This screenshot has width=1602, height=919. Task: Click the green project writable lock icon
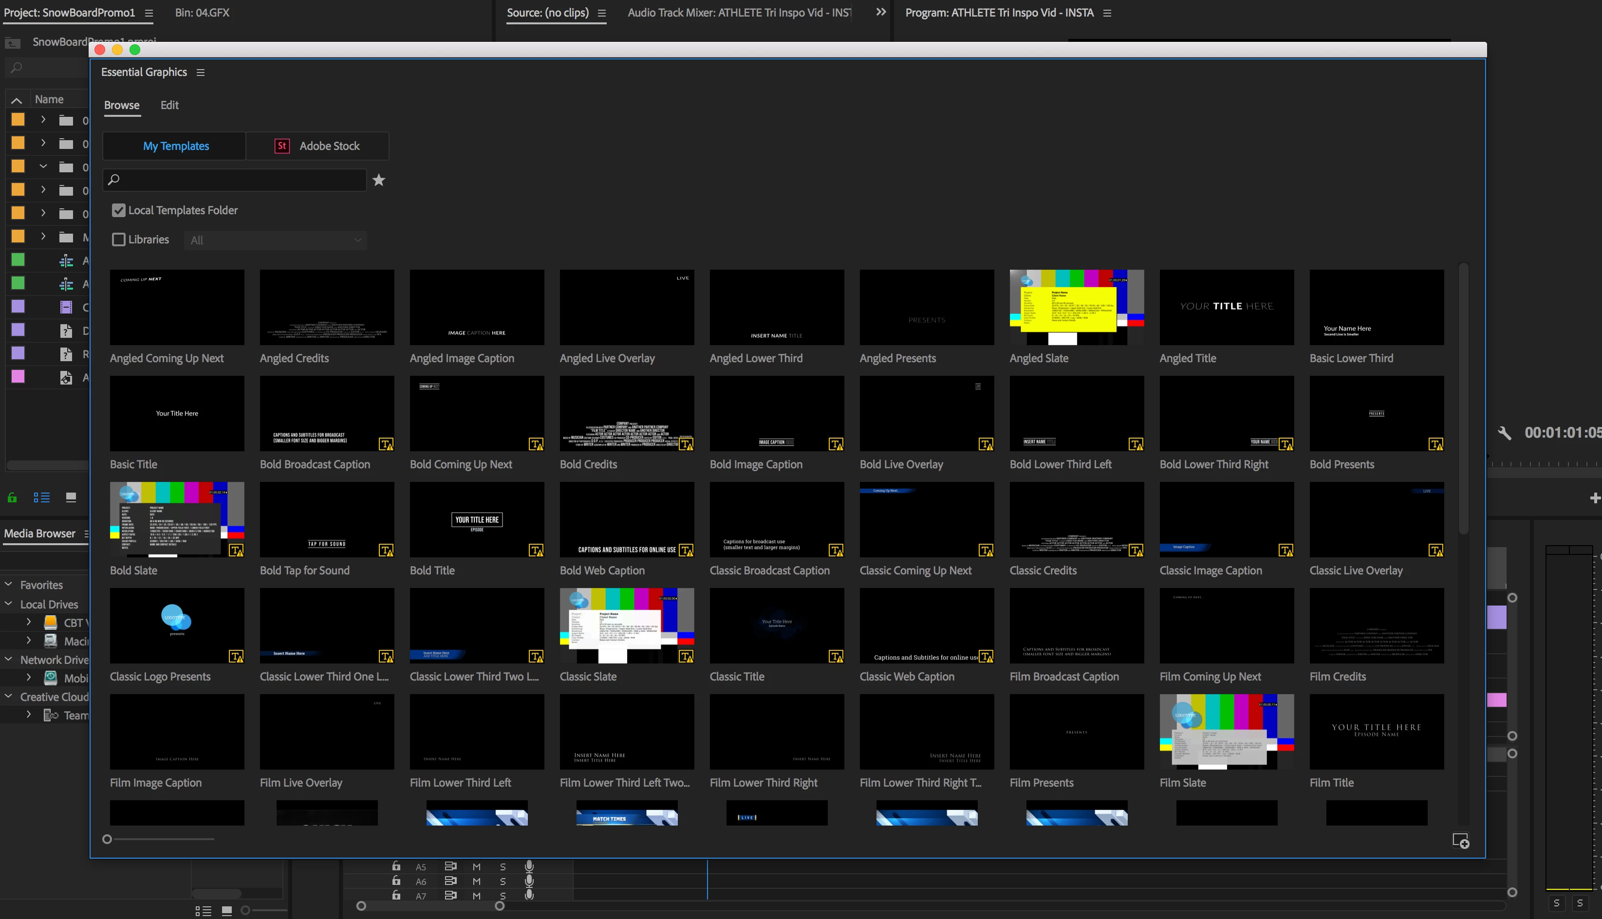pyautogui.click(x=12, y=497)
